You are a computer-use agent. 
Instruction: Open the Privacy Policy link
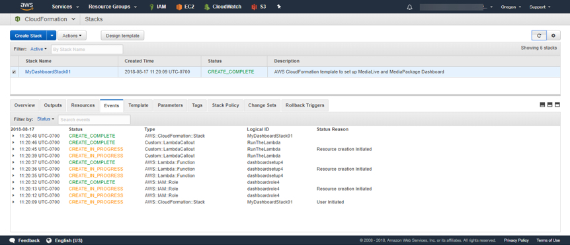[516, 240]
